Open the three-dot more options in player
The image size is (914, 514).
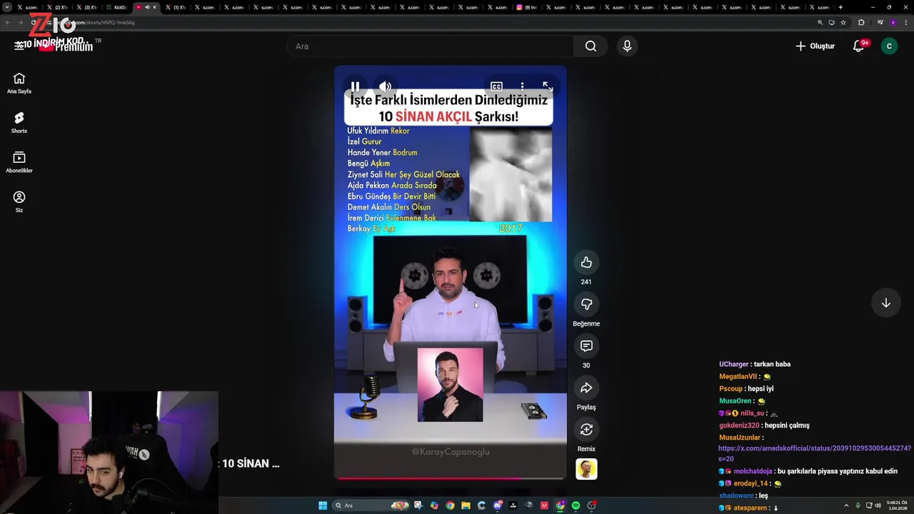[522, 86]
